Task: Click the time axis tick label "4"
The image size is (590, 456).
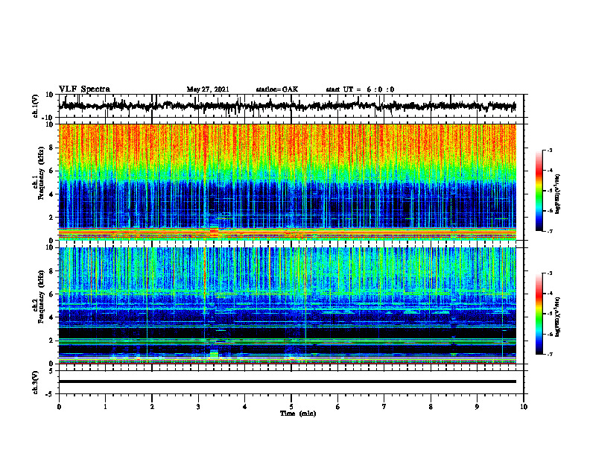Action: (x=245, y=407)
